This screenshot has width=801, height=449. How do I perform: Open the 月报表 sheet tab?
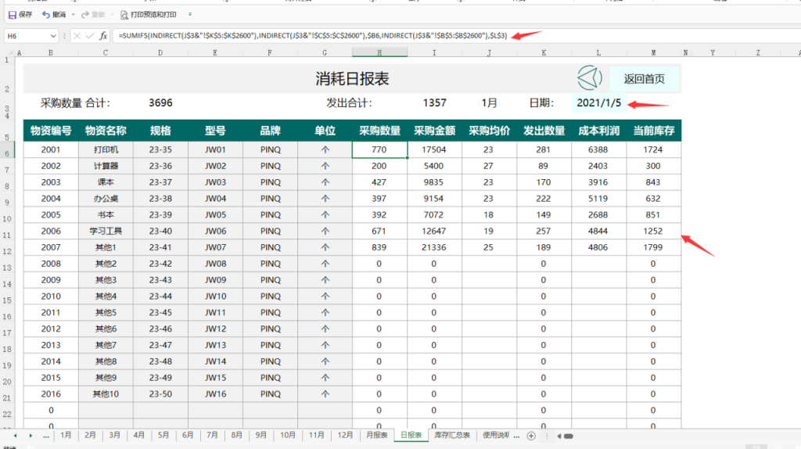coord(377,435)
